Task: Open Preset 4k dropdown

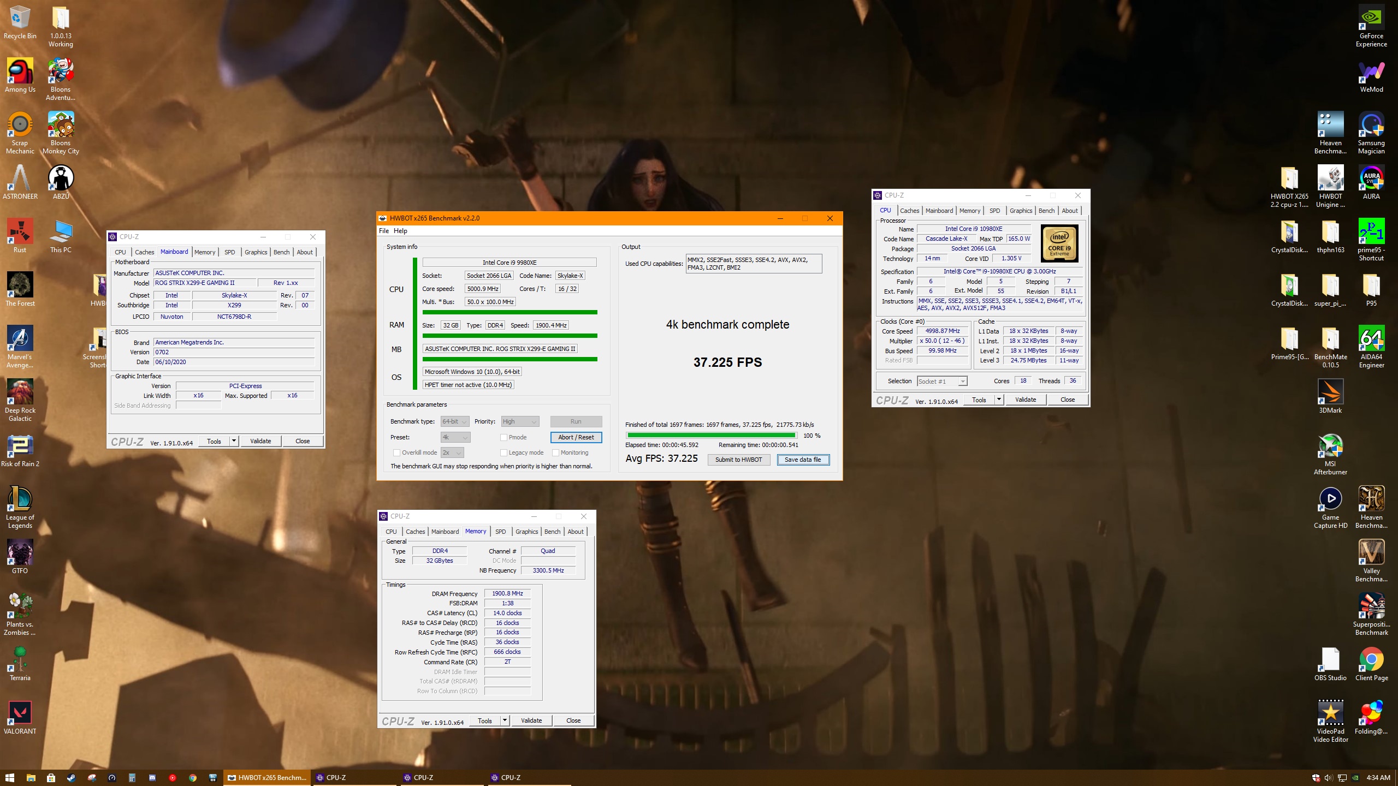Action: coord(455,437)
